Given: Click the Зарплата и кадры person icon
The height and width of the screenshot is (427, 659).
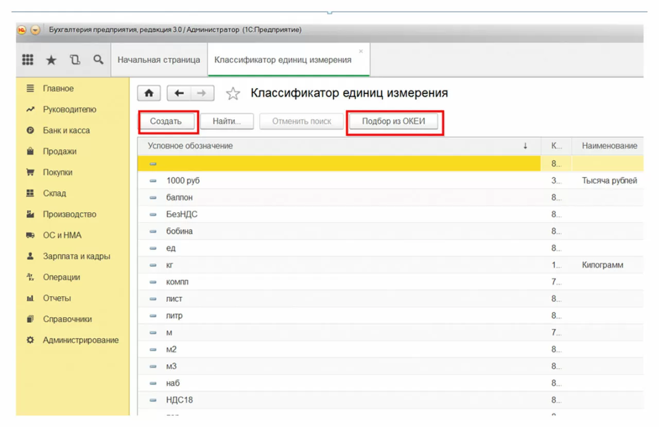Looking at the screenshot, I should point(30,257).
